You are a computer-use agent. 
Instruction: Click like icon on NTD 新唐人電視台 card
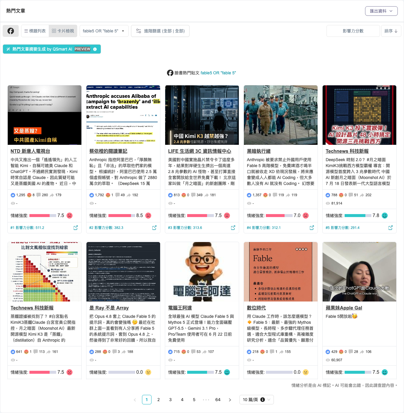click(13, 195)
